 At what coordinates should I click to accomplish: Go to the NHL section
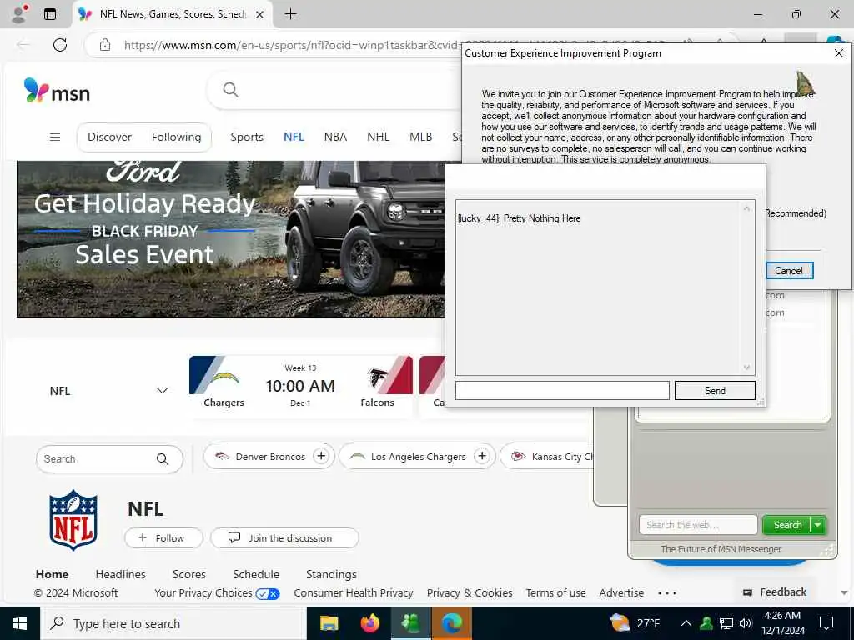(x=378, y=137)
